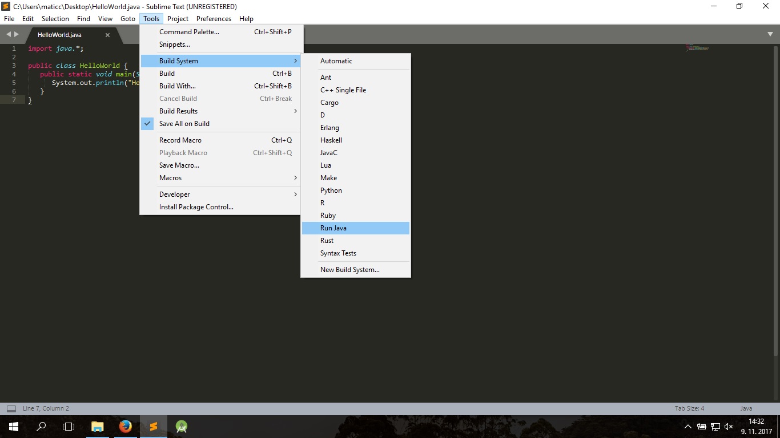
Task: Expand the Developer submenu
Action: (220, 194)
